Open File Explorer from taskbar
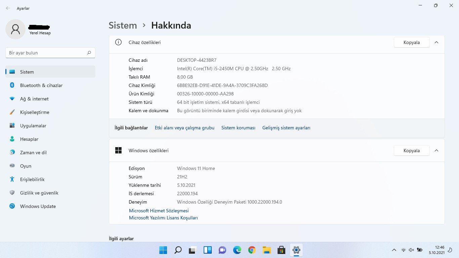 click(266, 250)
